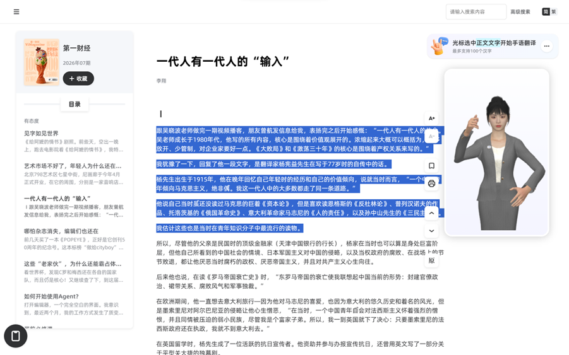Switch to Traditional Chinese (繁)

554,11
